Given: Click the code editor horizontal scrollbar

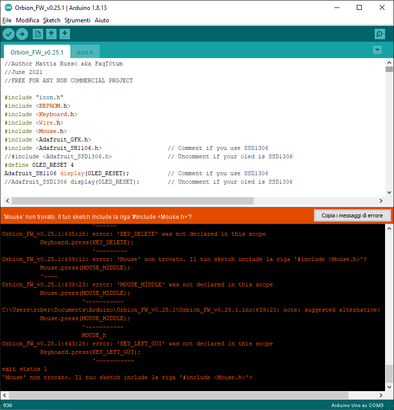Looking at the screenshot, I should (x=132, y=201).
